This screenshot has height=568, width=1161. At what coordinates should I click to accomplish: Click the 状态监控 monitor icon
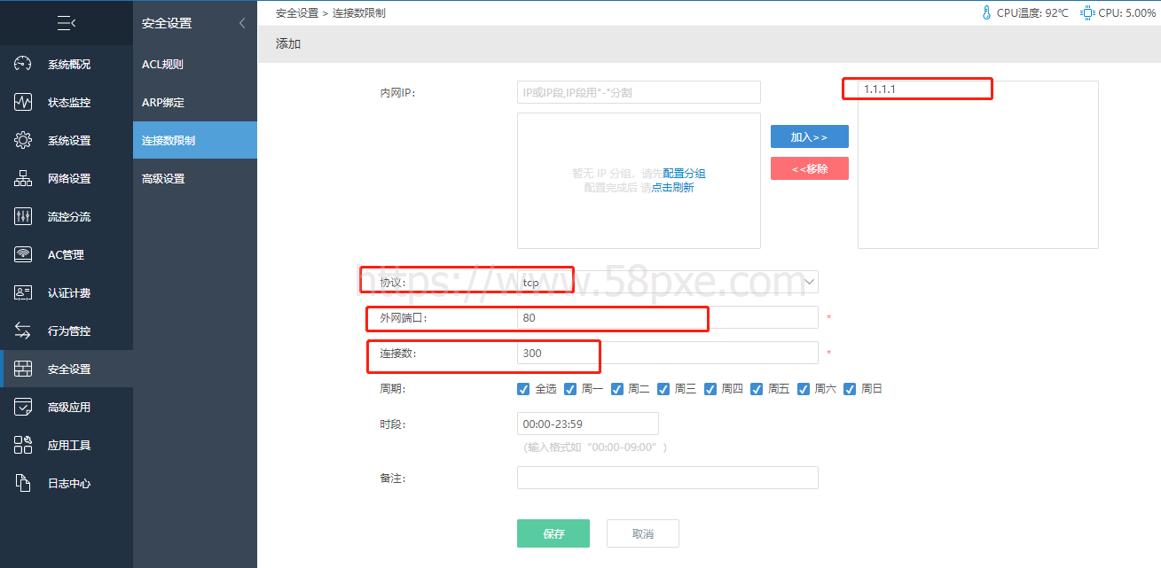click(23, 102)
